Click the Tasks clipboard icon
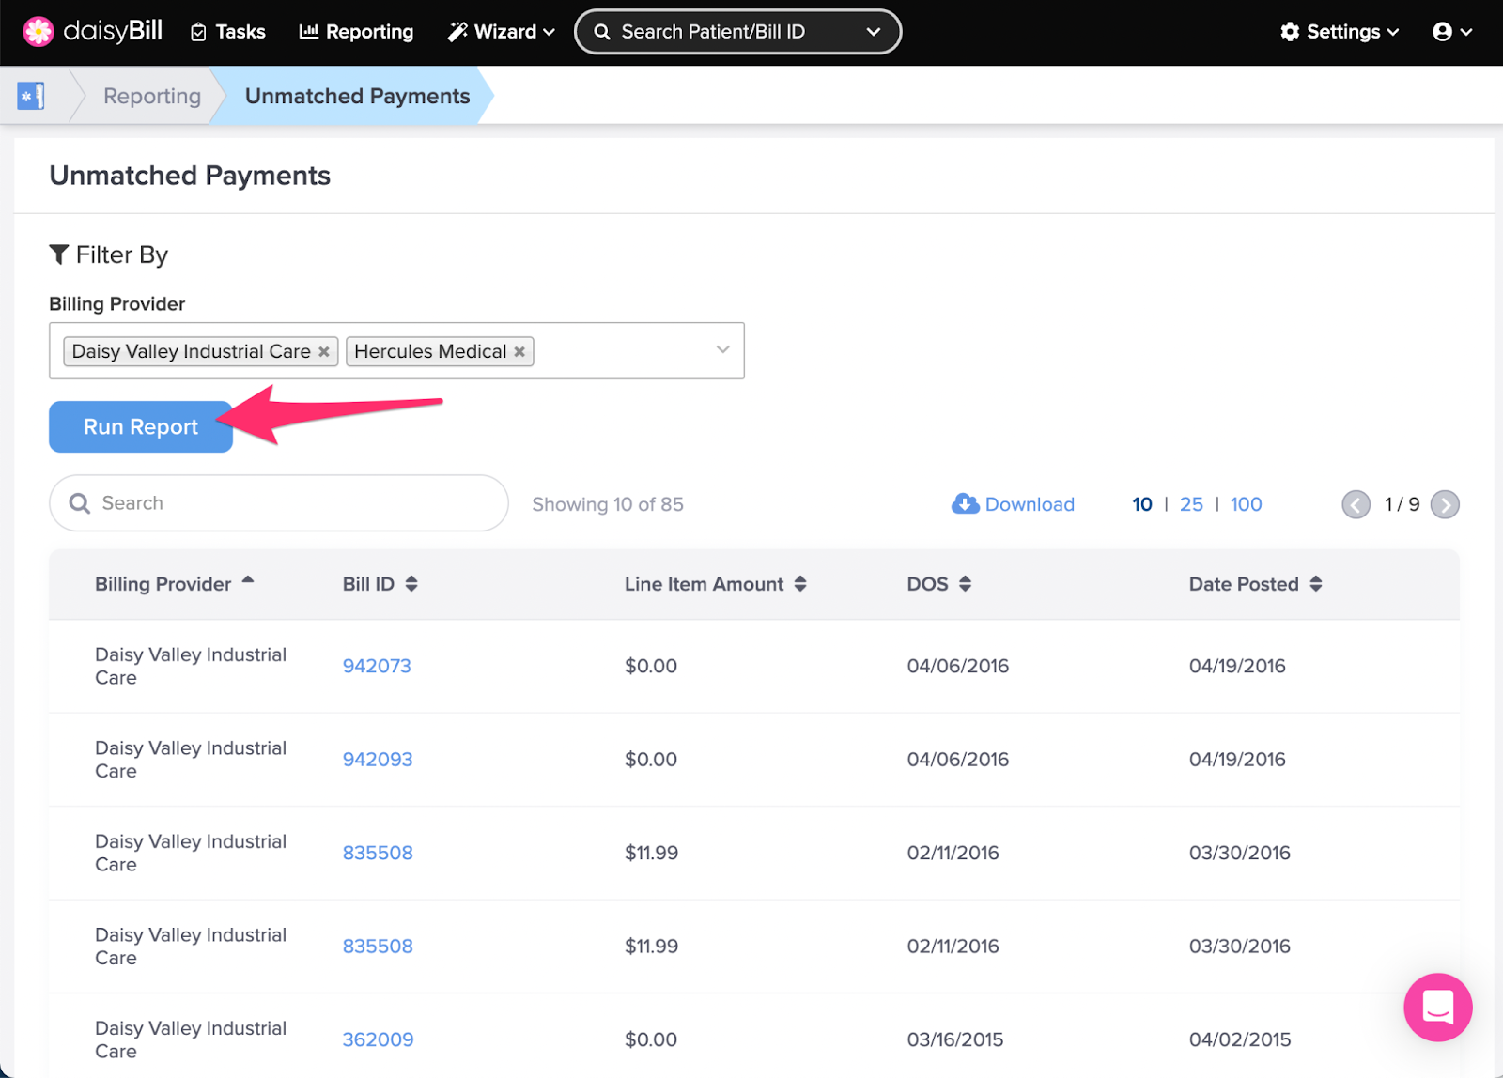Viewport: 1503px width, 1078px height. pyautogui.click(x=198, y=33)
